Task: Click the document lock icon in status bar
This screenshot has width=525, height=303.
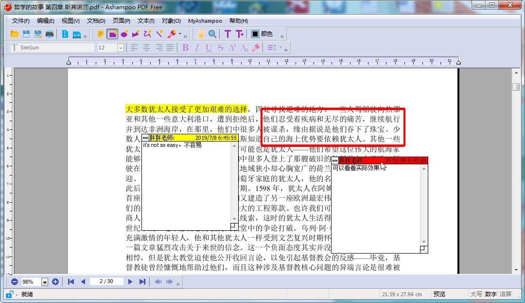Action: (10, 294)
